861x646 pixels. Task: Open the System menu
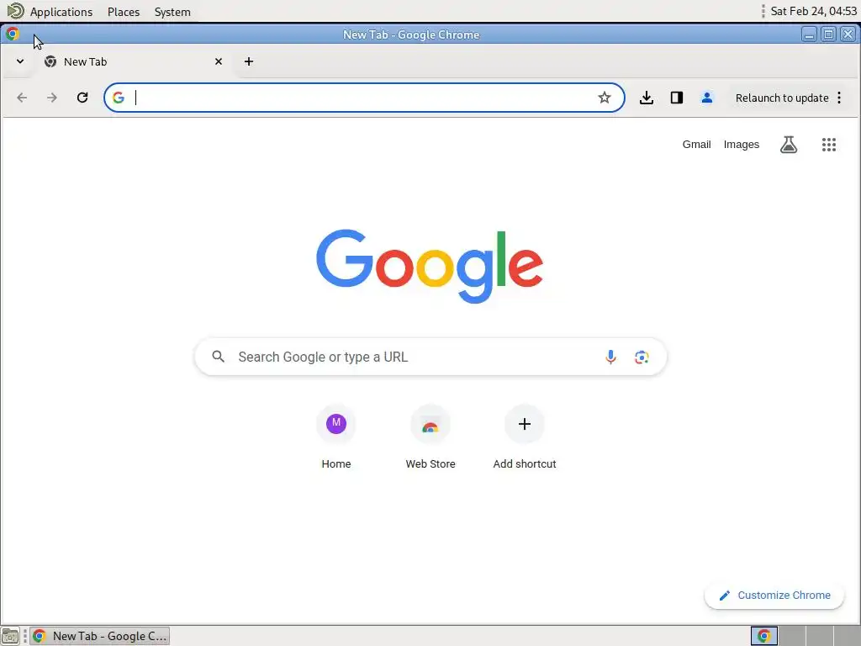coord(172,12)
